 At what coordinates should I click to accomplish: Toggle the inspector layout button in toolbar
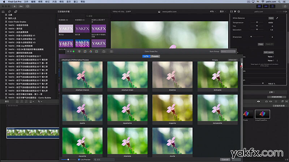[x=272, y=6]
